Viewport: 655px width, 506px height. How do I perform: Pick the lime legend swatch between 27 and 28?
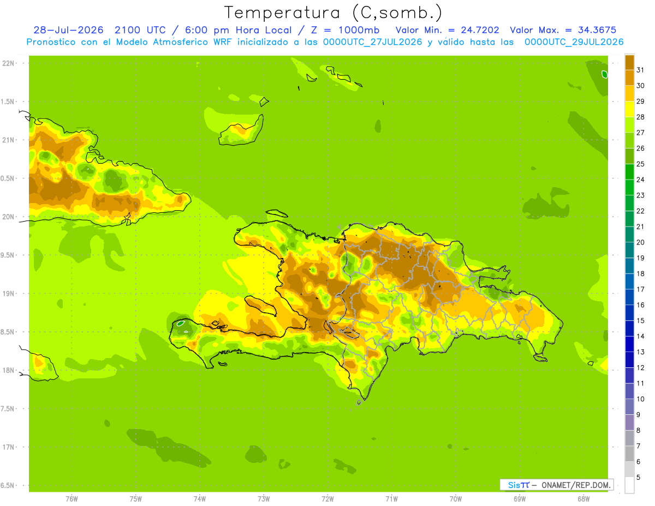[629, 124]
